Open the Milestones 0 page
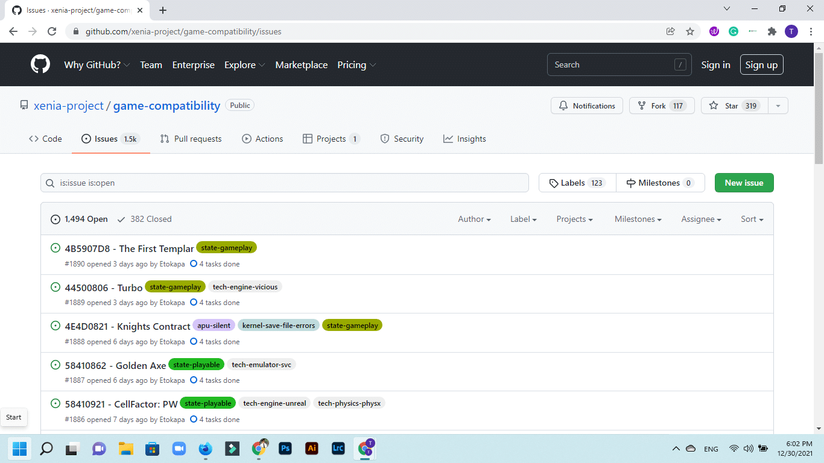Image resolution: width=824 pixels, height=463 pixels. [x=661, y=183]
